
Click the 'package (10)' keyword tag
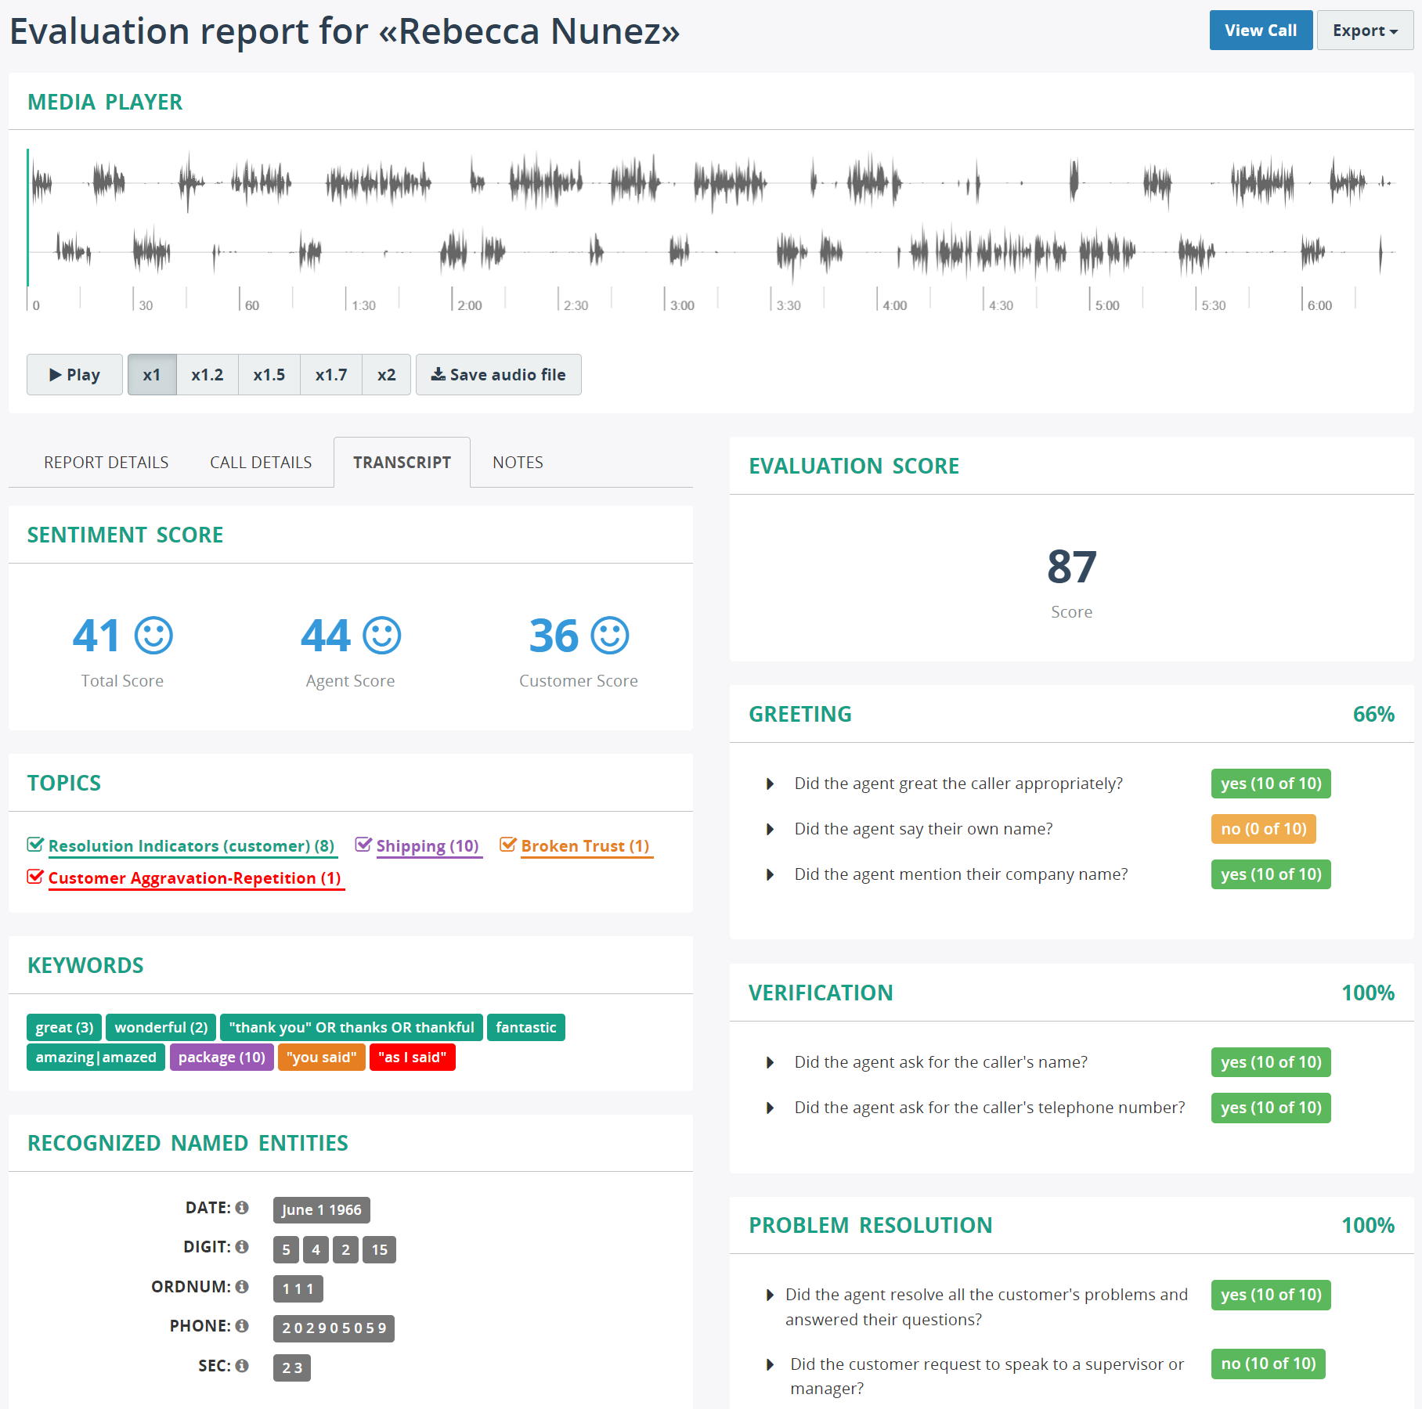point(222,1057)
